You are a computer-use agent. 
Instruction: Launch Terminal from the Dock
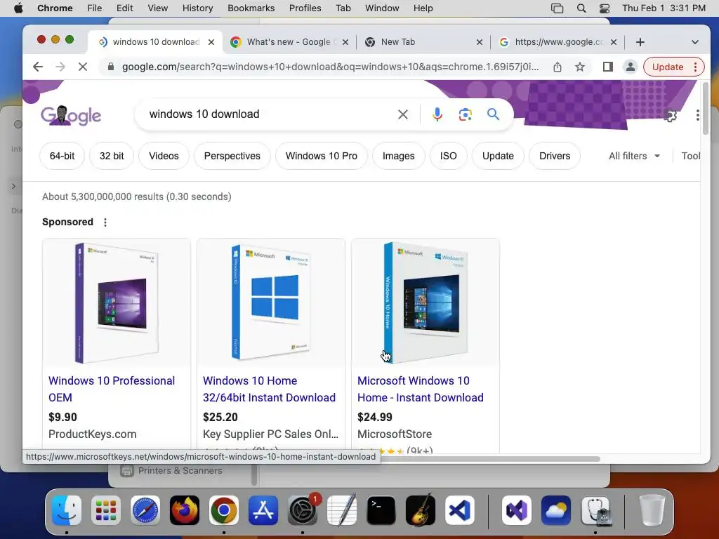(381, 510)
